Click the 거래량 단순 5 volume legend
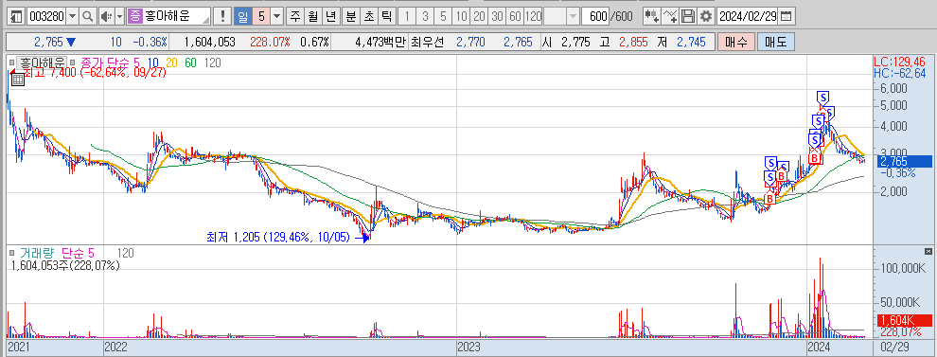937x357 pixels. (x=58, y=253)
